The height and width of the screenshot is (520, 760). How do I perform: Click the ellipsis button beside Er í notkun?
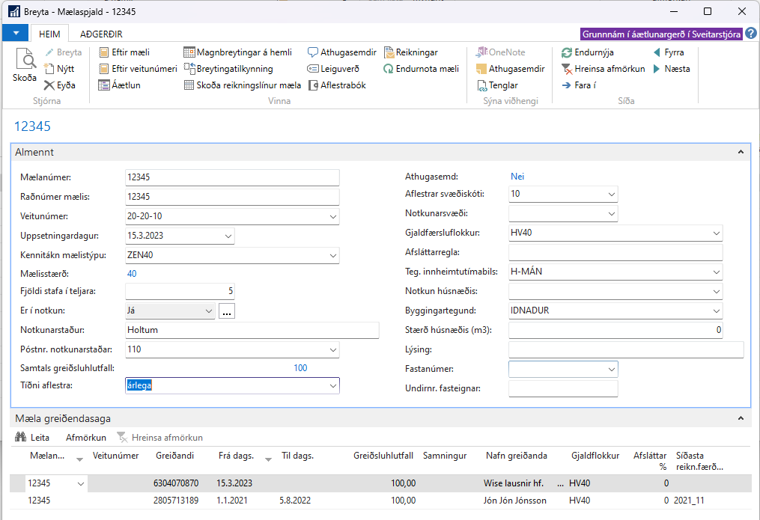(227, 311)
